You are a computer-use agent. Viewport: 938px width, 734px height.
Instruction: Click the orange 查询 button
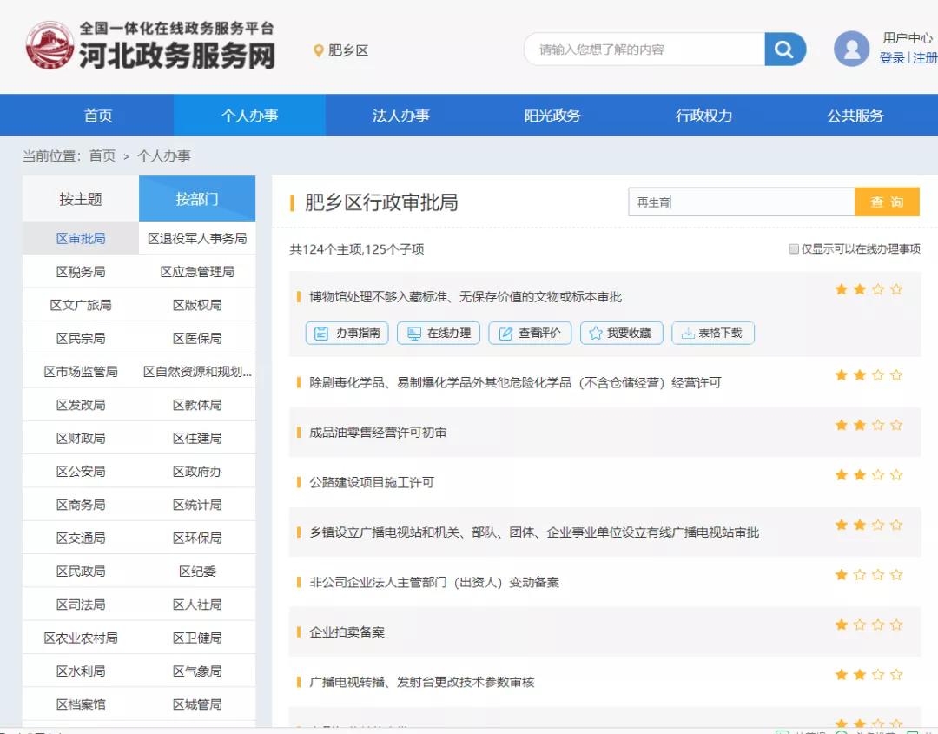coord(887,202)
